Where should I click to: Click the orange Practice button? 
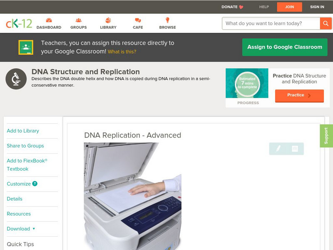pyautogui.click(x=299, y=95)
